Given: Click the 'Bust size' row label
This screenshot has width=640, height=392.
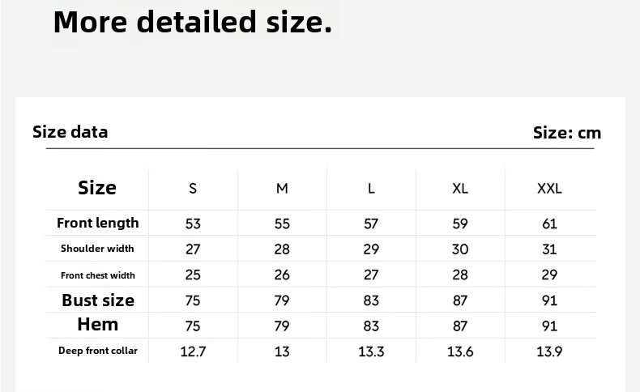Looking at the screenshot, I should point(98,300).
